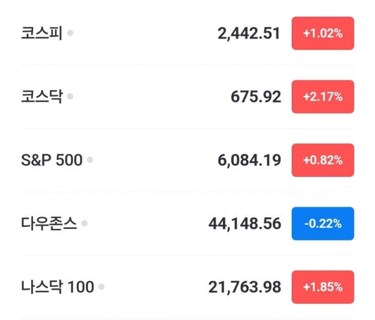375x320 pixels.
Task: Open the 다우존스 index name
Action: point(49,223)
